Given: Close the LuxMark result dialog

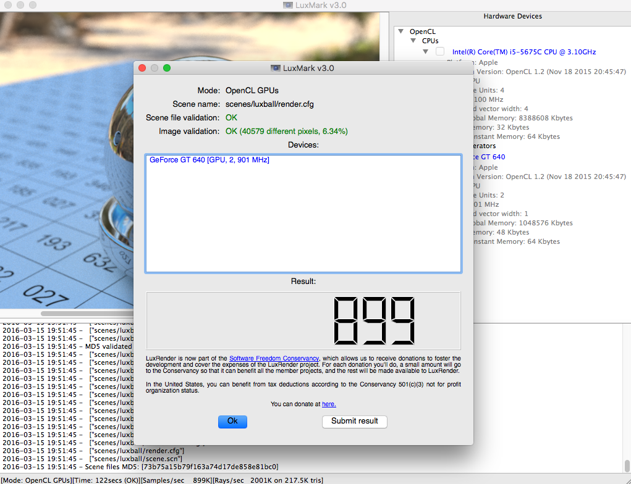Looking at the screenshot, I should tap(142, 68).
